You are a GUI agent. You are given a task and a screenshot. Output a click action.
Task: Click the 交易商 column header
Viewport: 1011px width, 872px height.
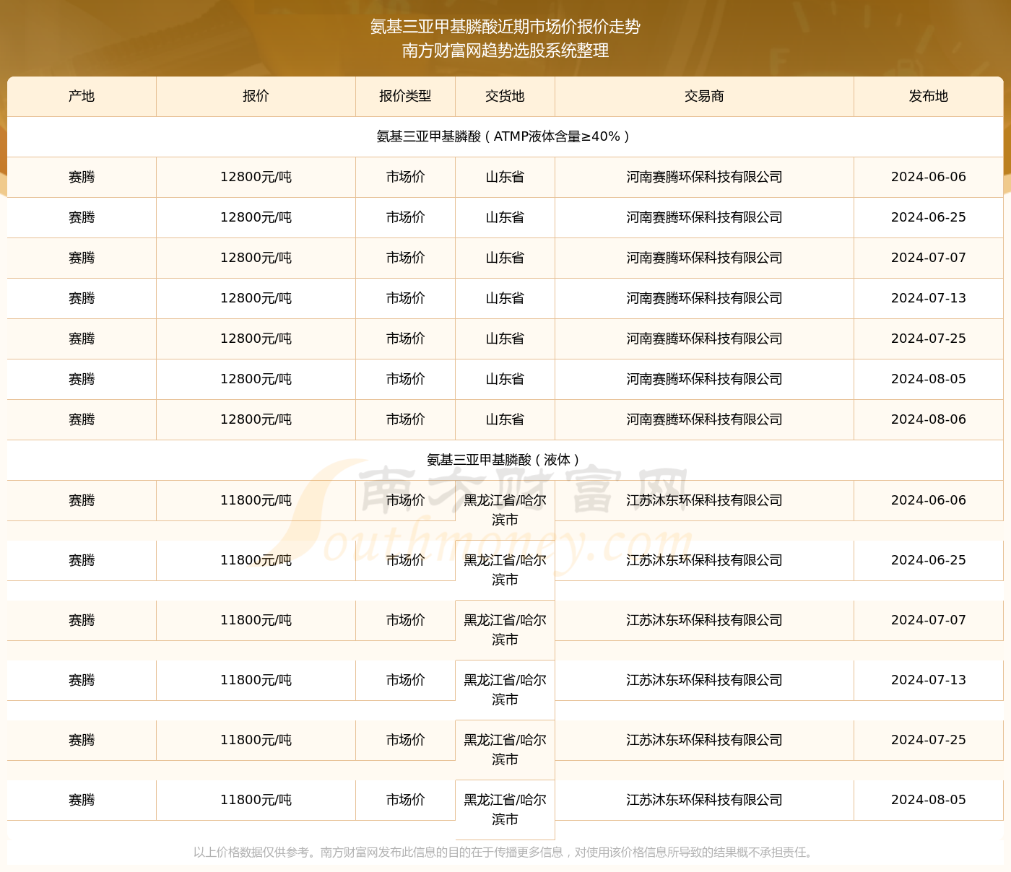(x=704, y=96)
